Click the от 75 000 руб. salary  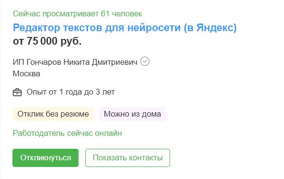pyautogui.click(x=47, y=41)
